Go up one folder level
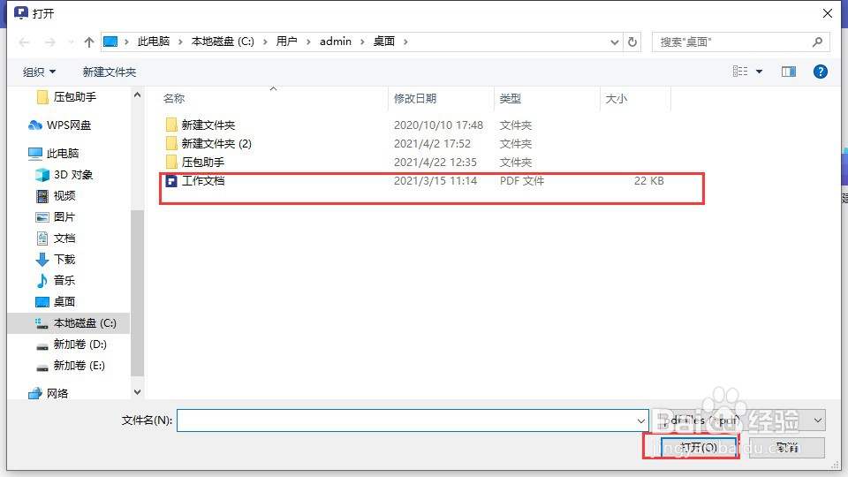Viewport: 848px width, 477px height. (x=89, y=42)
